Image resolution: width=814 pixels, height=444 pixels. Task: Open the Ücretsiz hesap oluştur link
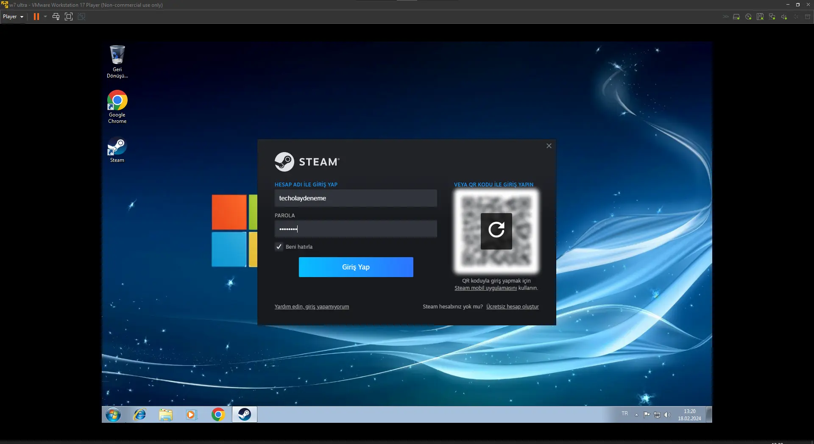coord(512,307)
